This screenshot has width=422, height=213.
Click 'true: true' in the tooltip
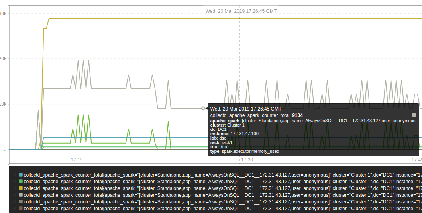(x=219, y=147)
